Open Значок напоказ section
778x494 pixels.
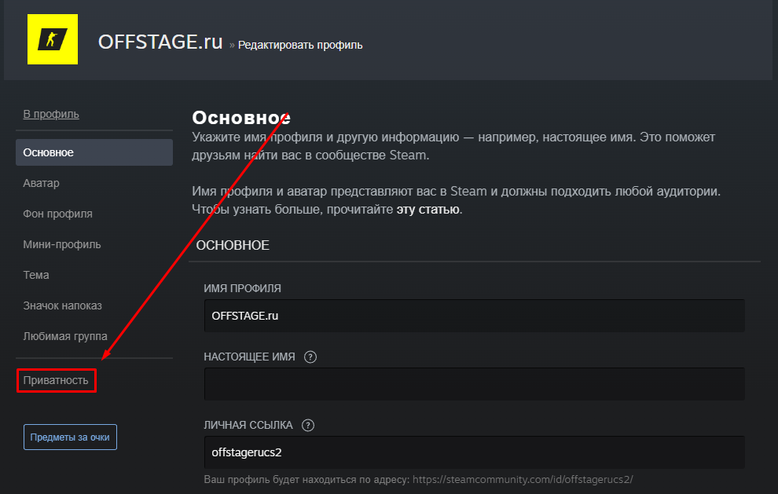pyautogui.click(x=63, y=306)
